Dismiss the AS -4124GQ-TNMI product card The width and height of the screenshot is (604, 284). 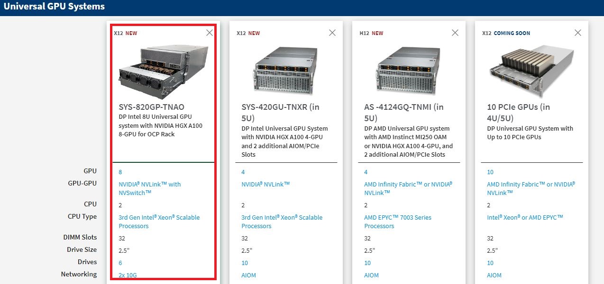point(455,33)
